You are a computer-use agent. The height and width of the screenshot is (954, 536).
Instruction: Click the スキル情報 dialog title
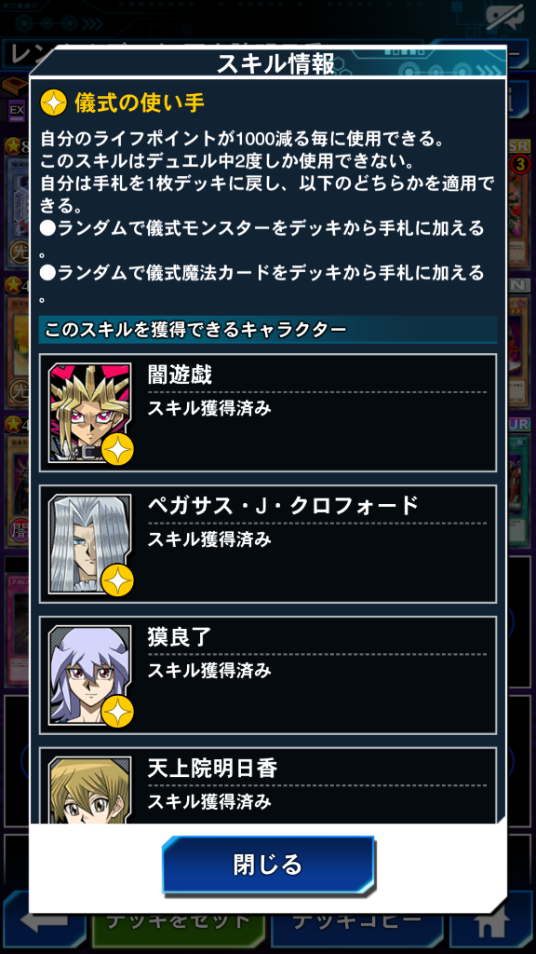pyautogui.click(x=275, y=64)
